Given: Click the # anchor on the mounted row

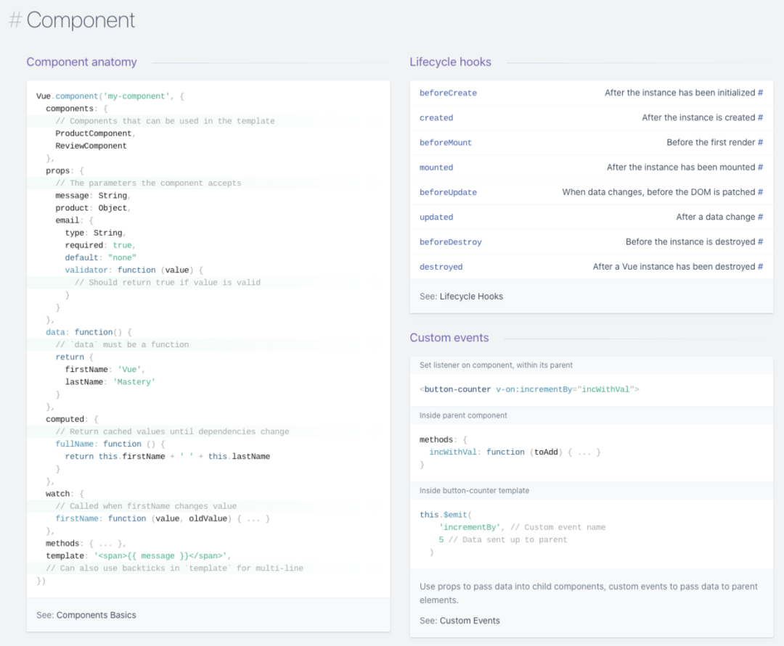Looking at the screenshot, I should coord(760,167).
